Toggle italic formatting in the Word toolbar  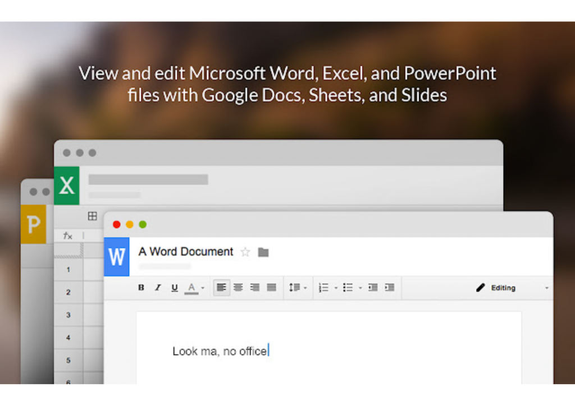click(158, 288)
